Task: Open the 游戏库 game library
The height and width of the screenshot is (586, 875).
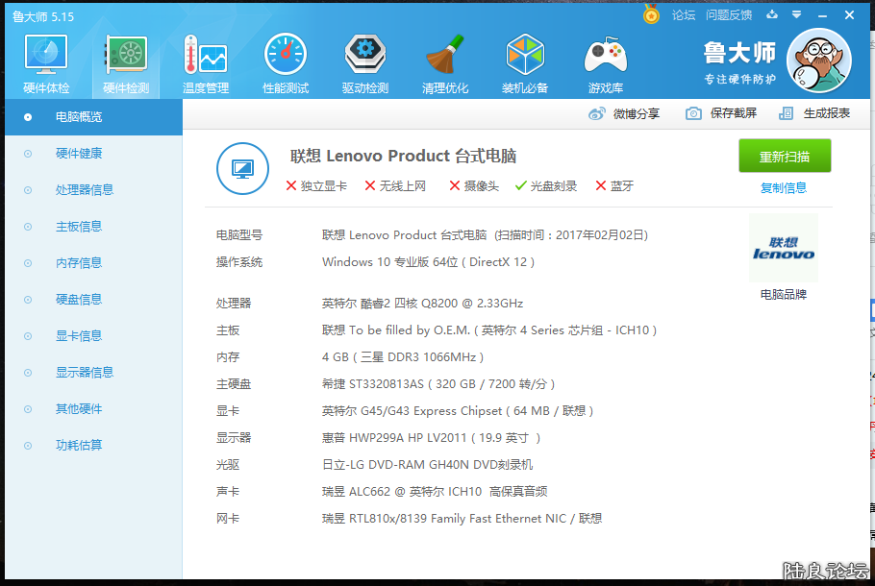Action: 605,64
